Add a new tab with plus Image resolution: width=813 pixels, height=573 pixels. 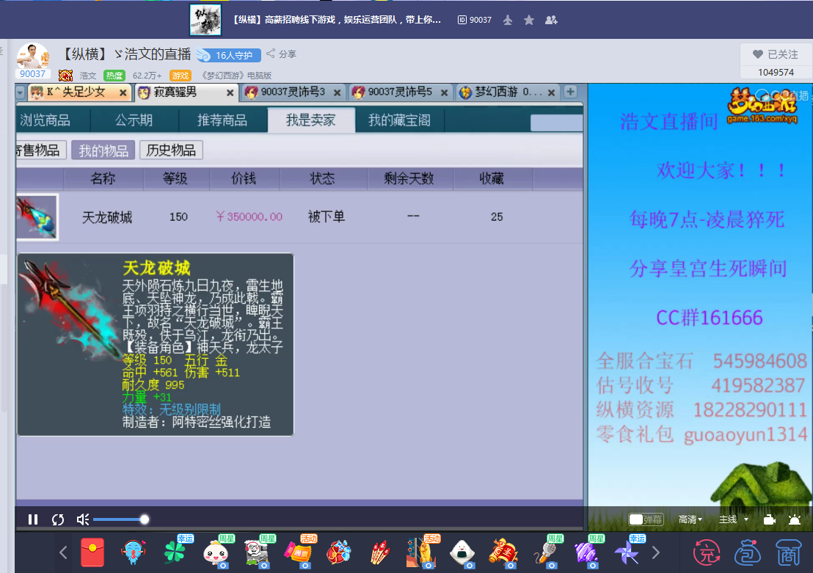(x=570, y=92)
